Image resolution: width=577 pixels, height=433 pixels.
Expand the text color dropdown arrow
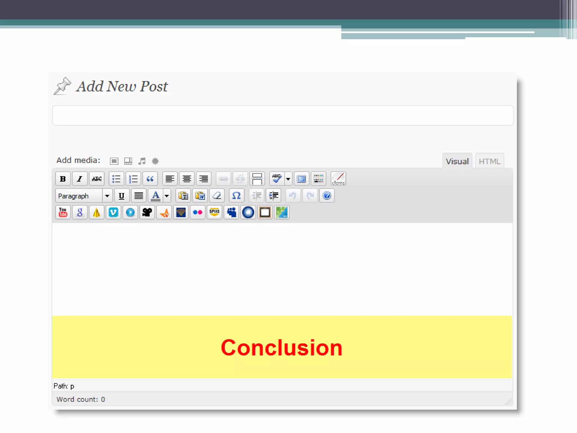(x=167, y=196)
